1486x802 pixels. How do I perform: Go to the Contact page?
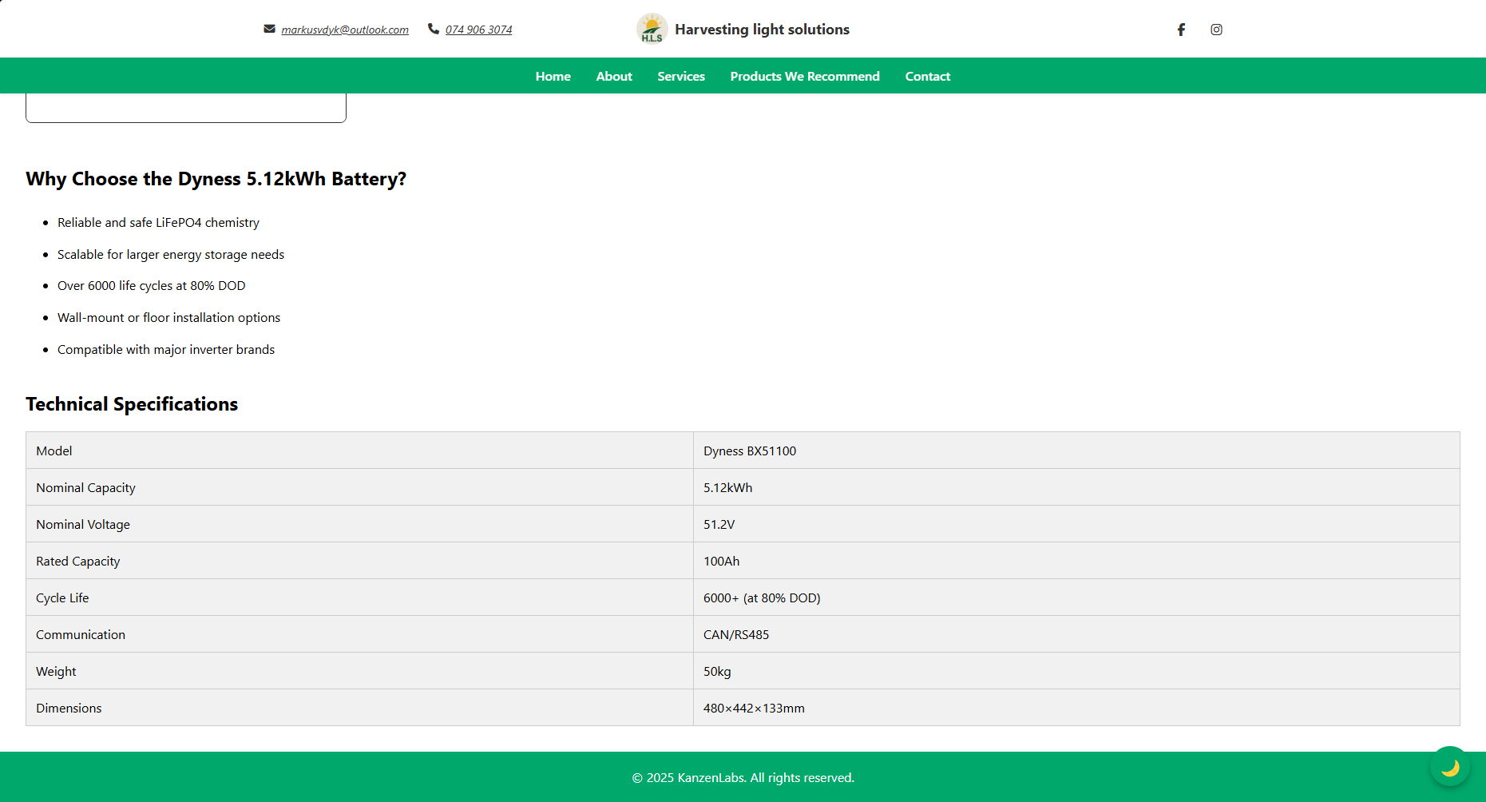coord(928,76)
